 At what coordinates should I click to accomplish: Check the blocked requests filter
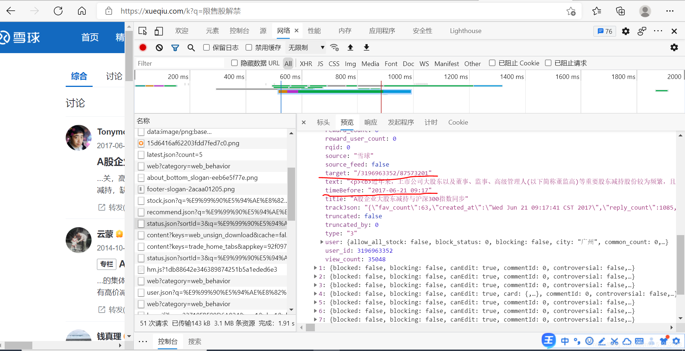(548, 63)
